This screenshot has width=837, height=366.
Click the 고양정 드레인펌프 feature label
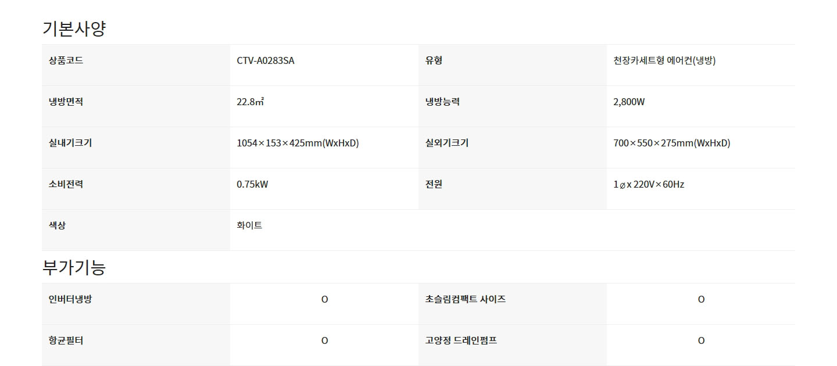(461, 340)
